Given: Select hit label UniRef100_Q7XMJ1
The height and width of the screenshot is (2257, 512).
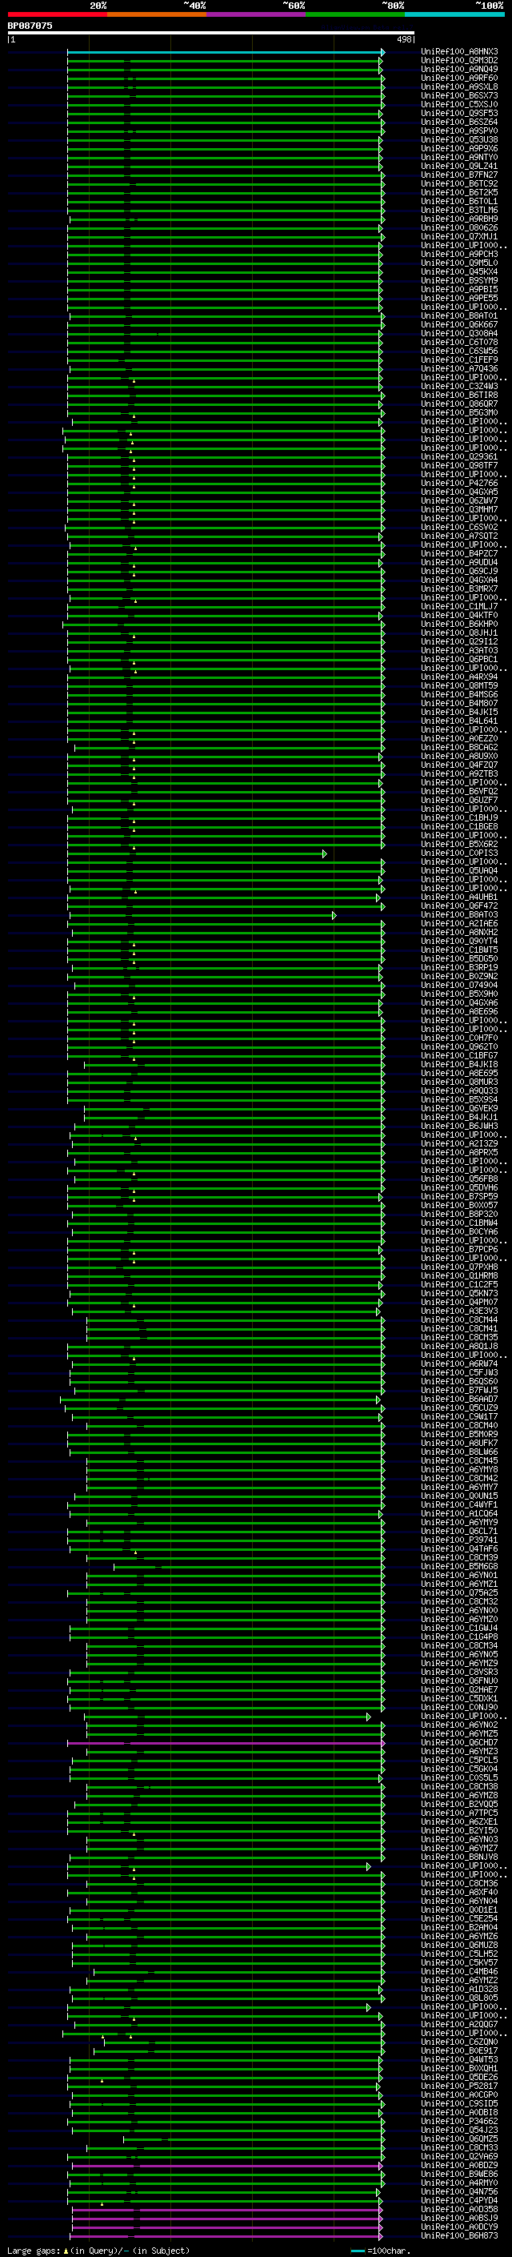Looking at the screenshot, I should tap(459, 236).
